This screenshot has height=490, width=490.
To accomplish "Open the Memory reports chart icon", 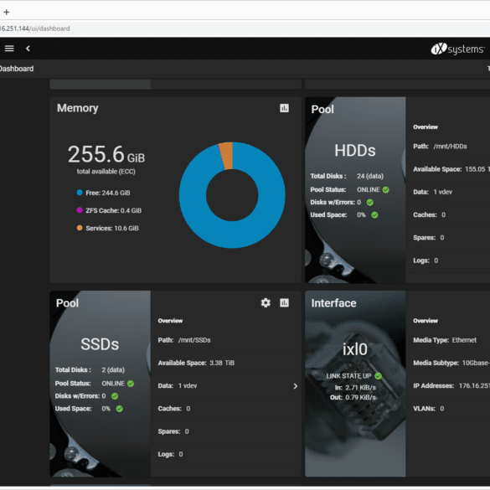I will (x=284, y=108).
